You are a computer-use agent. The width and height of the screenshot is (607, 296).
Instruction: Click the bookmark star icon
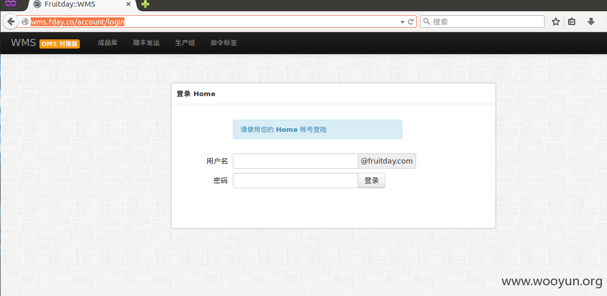pyautogui.click(x=555, y=21)
